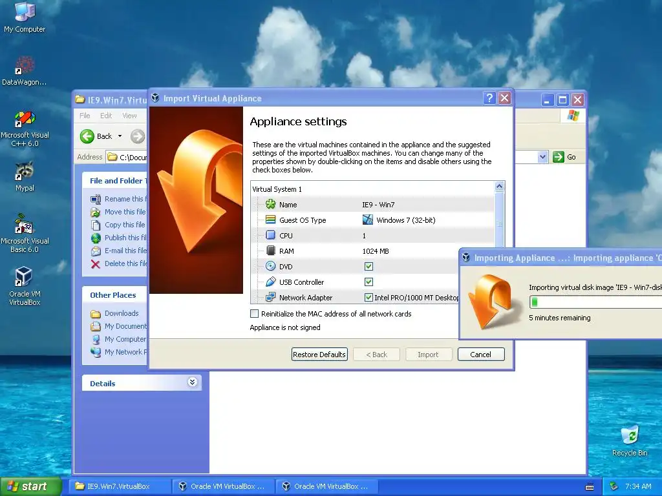Switch to first Oracle VM VirtualBox taskbar item
Viewport: 662px width, 496px height.
coord(223,486)
